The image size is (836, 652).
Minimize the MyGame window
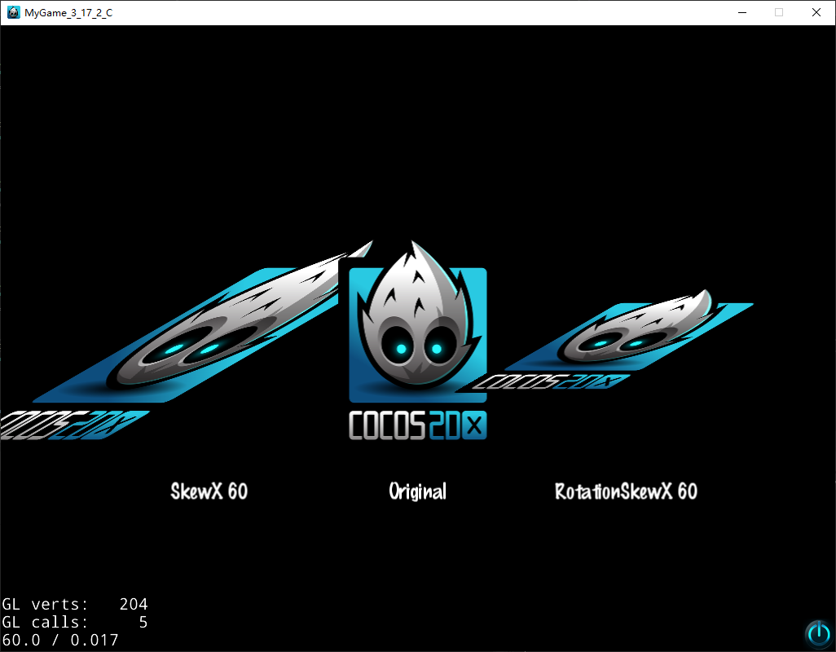click(742, 12)
